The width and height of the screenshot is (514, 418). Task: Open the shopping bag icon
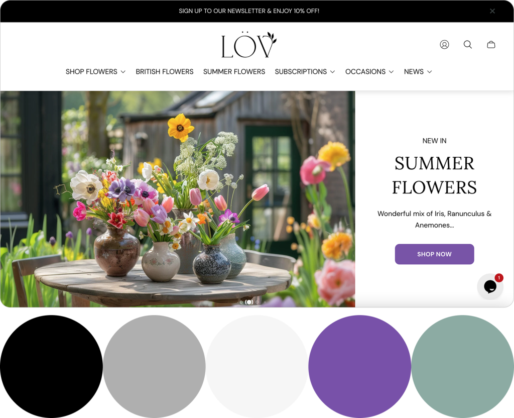(491, 44)
